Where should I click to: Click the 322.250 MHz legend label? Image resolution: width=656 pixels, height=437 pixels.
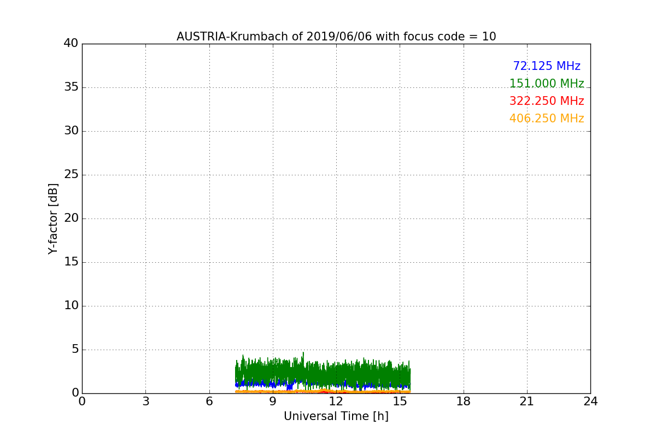[547, 101]
